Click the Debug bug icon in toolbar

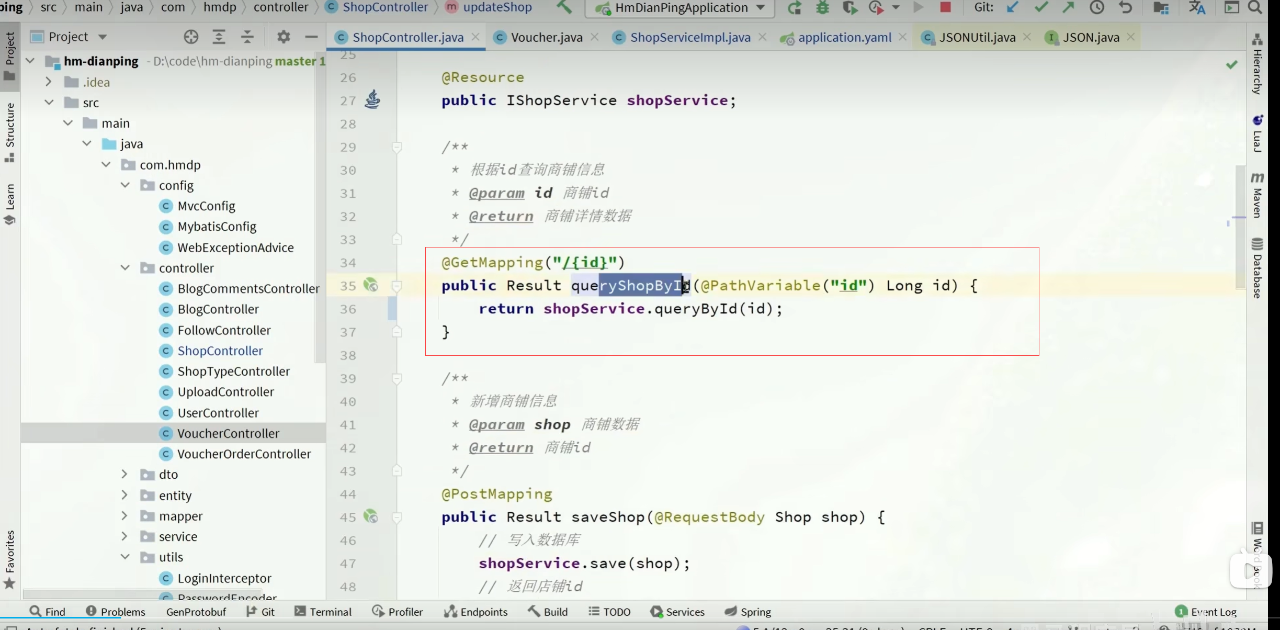[x=822, y=7]
